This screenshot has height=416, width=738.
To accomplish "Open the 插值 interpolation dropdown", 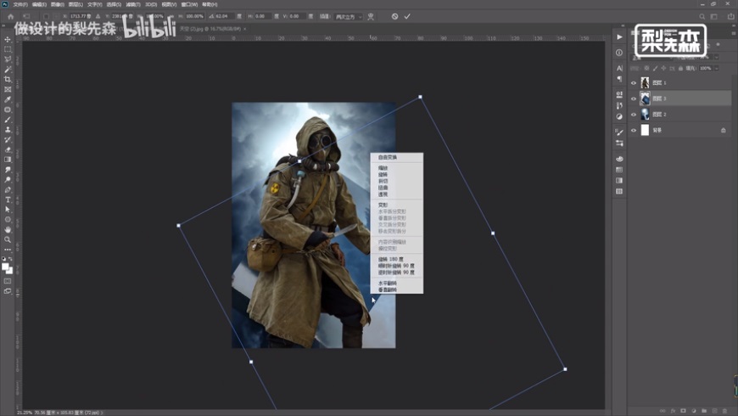I will point(349,16).
